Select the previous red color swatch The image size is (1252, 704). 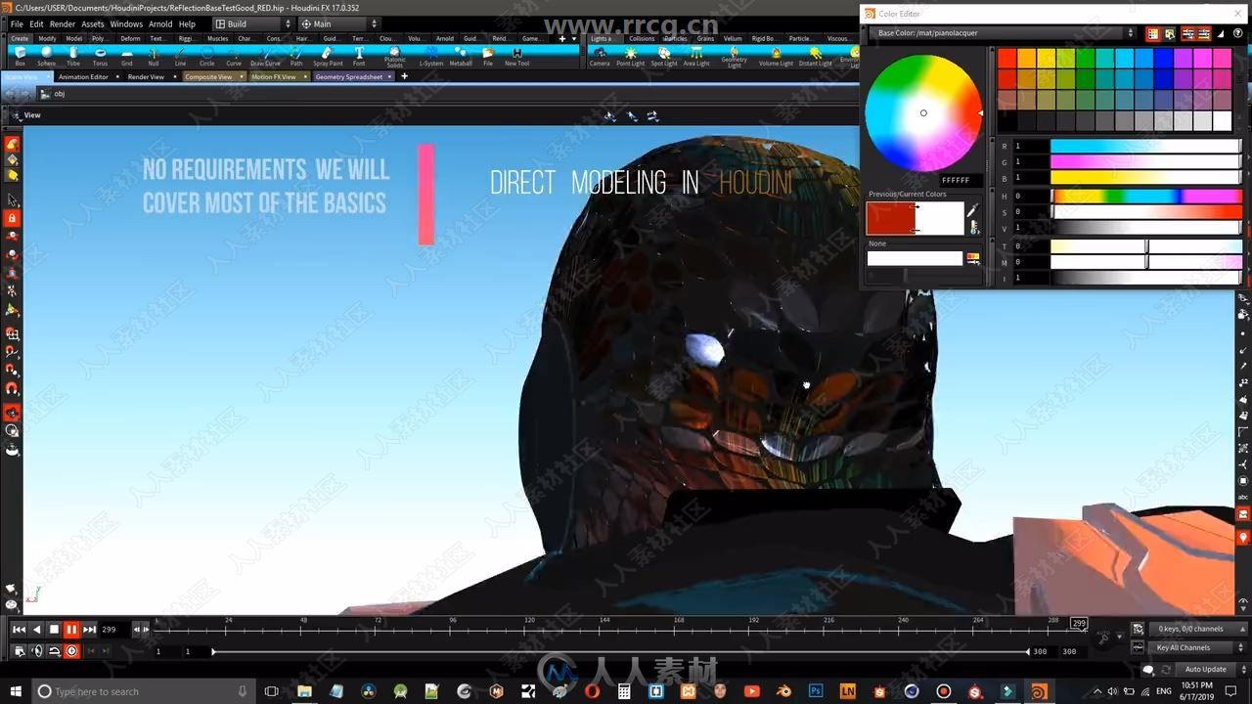(890, 218)
